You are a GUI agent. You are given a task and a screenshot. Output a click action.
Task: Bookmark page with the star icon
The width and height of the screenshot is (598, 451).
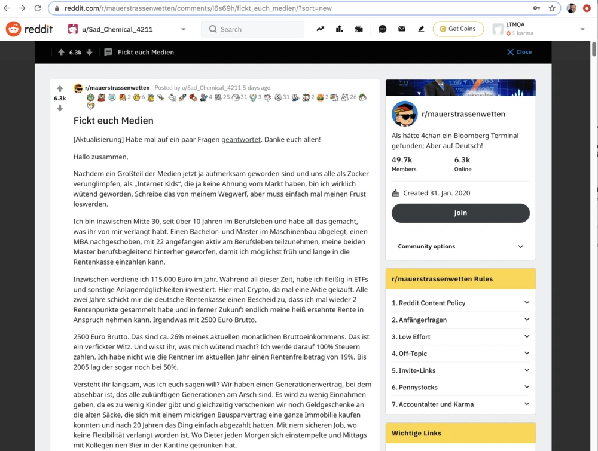coord(552,8)
